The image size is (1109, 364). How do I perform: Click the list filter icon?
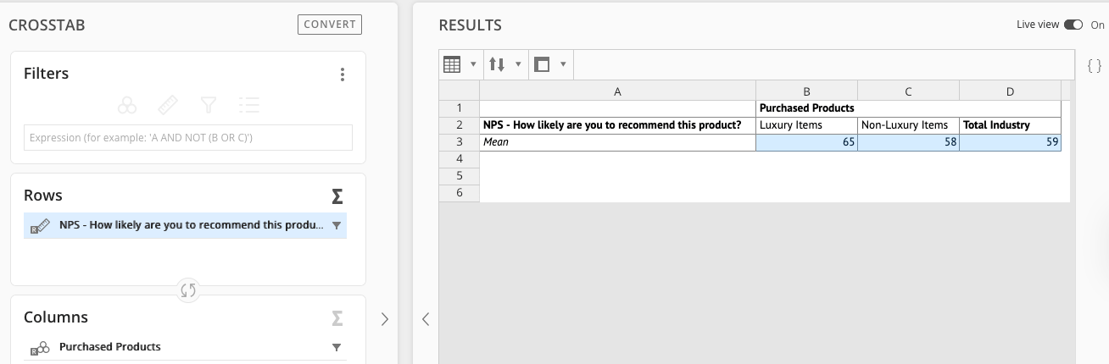pos(248,105)
